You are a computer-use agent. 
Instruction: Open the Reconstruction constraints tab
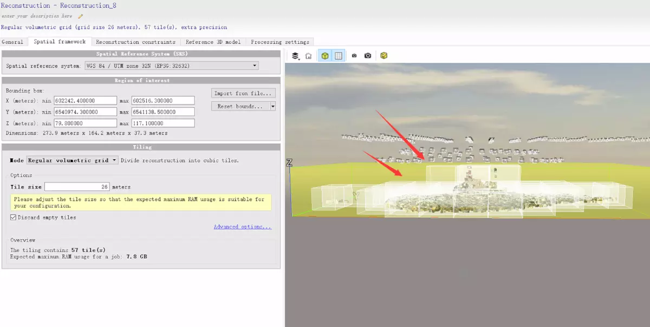click(135, 42)
